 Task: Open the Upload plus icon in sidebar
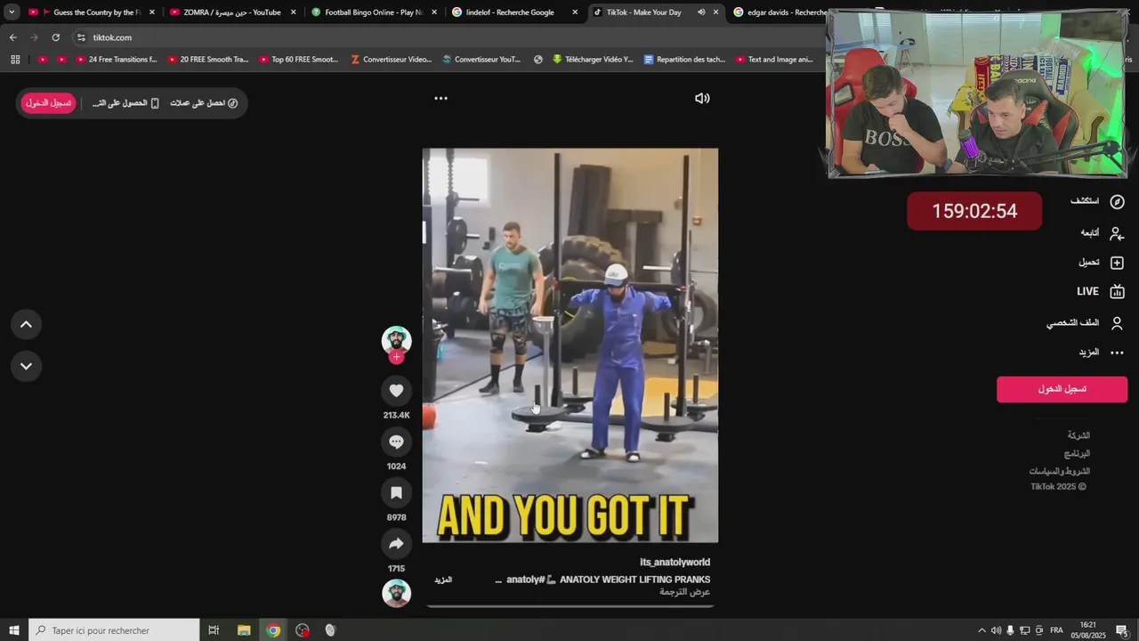point(1118,263)
